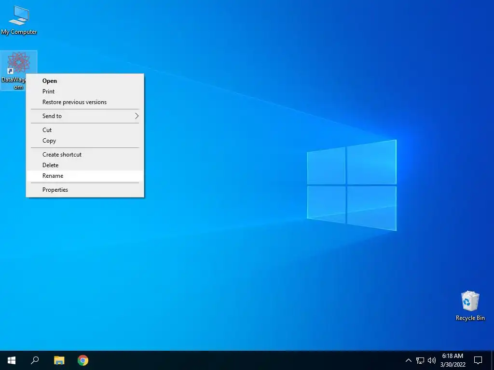Choose Delete in the context menu
Viewport: 494px width, 370px height.
85,165
